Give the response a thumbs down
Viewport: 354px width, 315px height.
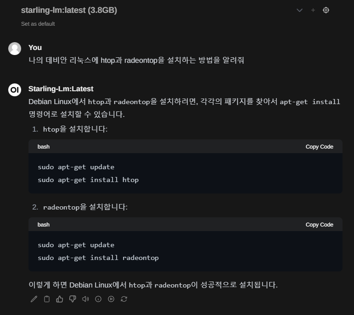coord(72,299)
